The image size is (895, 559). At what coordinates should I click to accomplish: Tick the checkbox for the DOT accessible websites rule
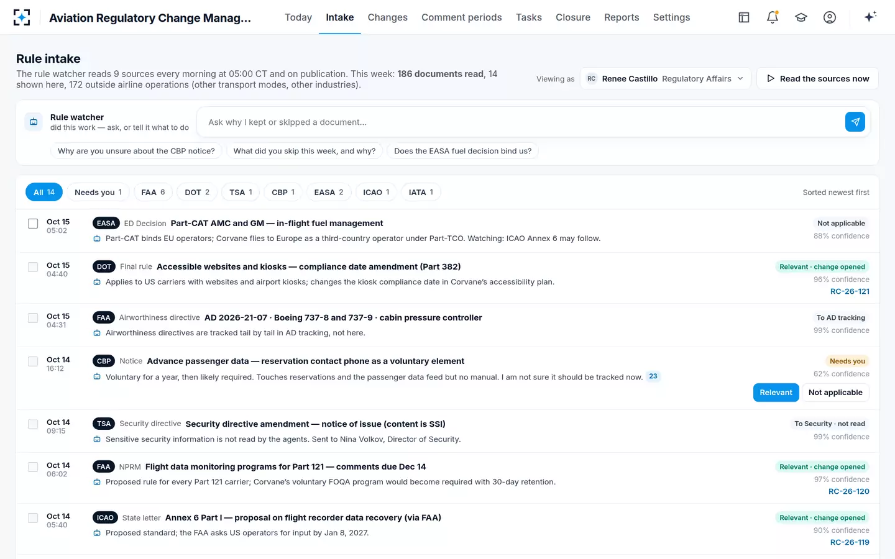[33, 267]
